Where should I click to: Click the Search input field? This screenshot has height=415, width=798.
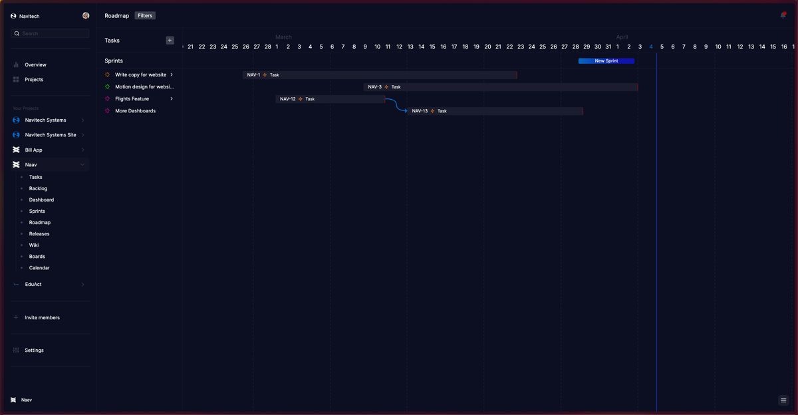click(x=53, y=33)
